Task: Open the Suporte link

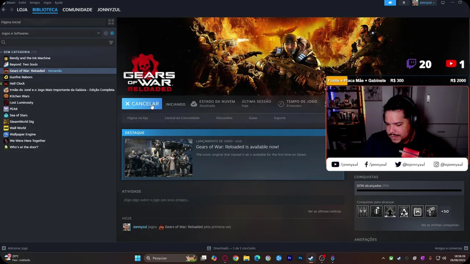Action: pyautogui.click(x=279, y=118)
